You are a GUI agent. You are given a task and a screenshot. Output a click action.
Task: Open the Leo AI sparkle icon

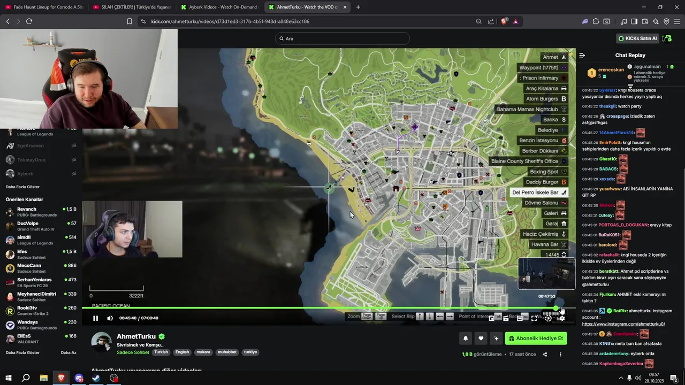(x=656, y=21)
